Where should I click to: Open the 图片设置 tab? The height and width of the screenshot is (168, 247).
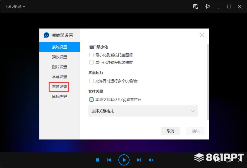tap(60, 67)
